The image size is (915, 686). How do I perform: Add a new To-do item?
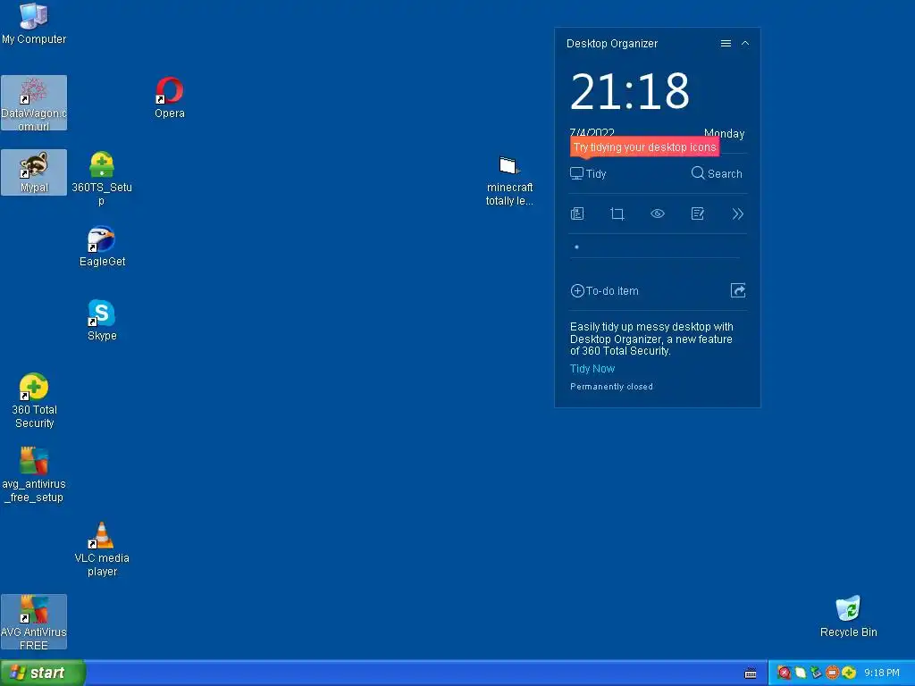pyautogui.click(x=605, y=290)
